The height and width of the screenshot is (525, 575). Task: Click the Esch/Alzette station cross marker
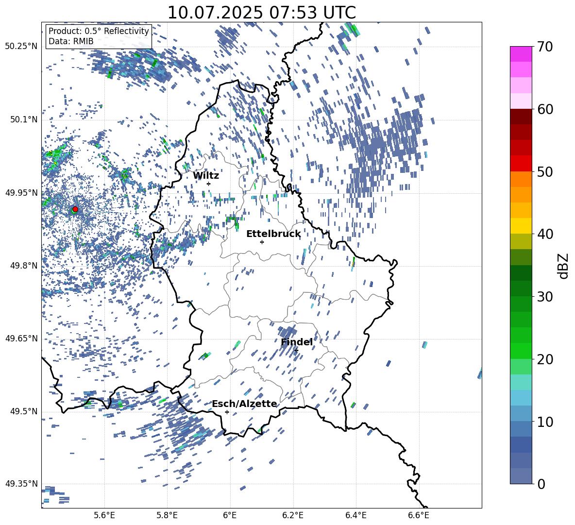[x=227, y=412]
